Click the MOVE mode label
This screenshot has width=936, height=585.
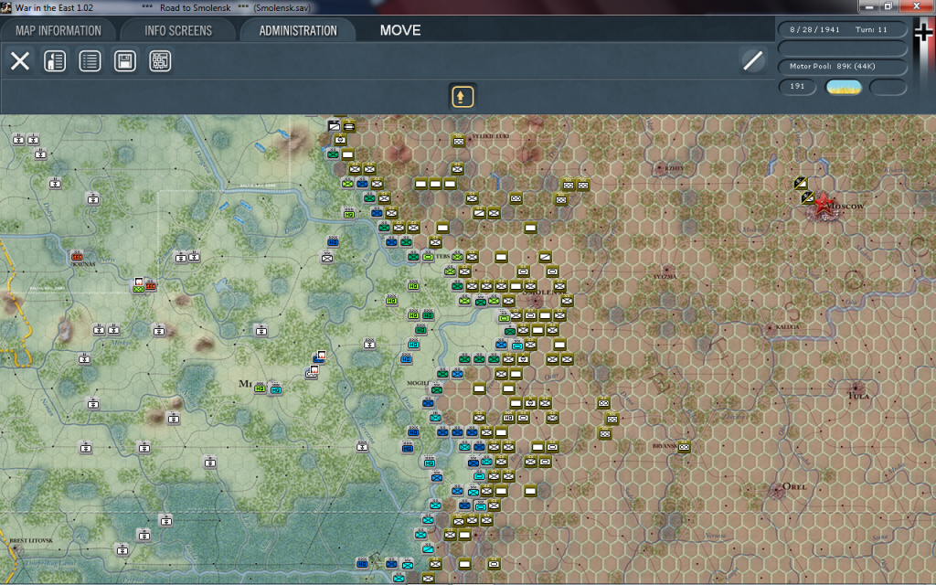(400, 30)
